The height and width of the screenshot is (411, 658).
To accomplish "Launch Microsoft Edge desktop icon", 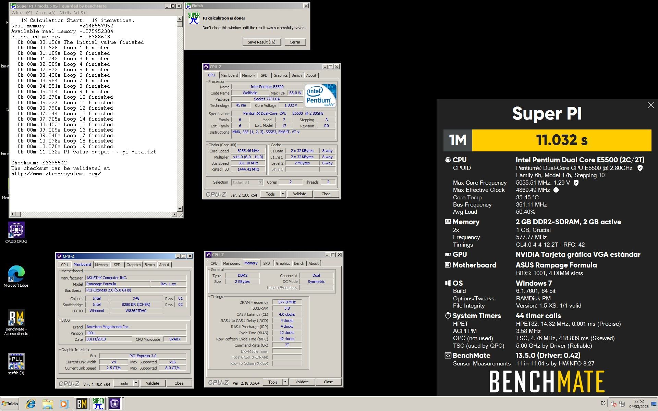I will click(16, 274).
